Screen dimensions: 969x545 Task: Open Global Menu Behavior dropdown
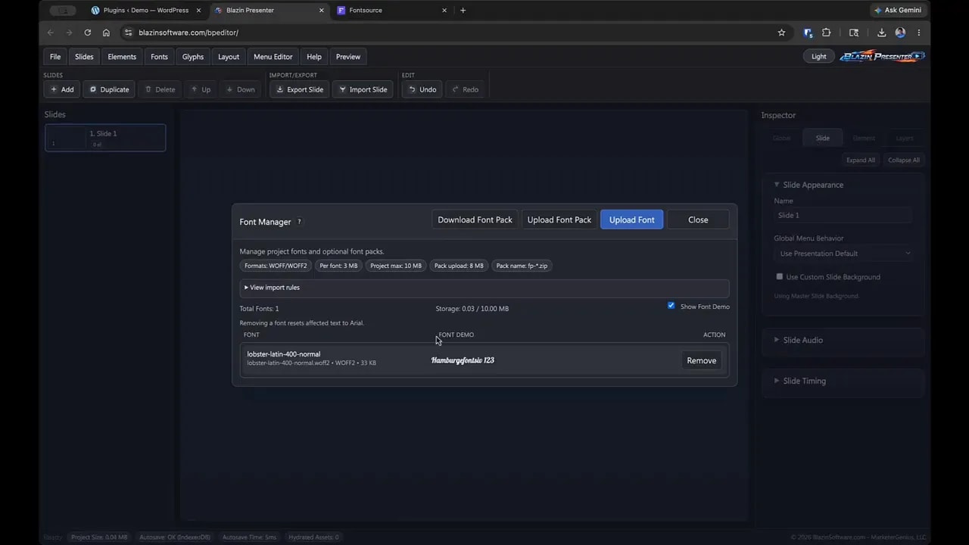click(843, 254)
